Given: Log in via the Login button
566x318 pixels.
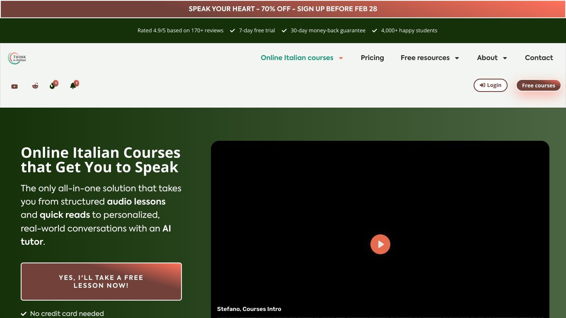Looking at the screenshot, I should point(491,85).
